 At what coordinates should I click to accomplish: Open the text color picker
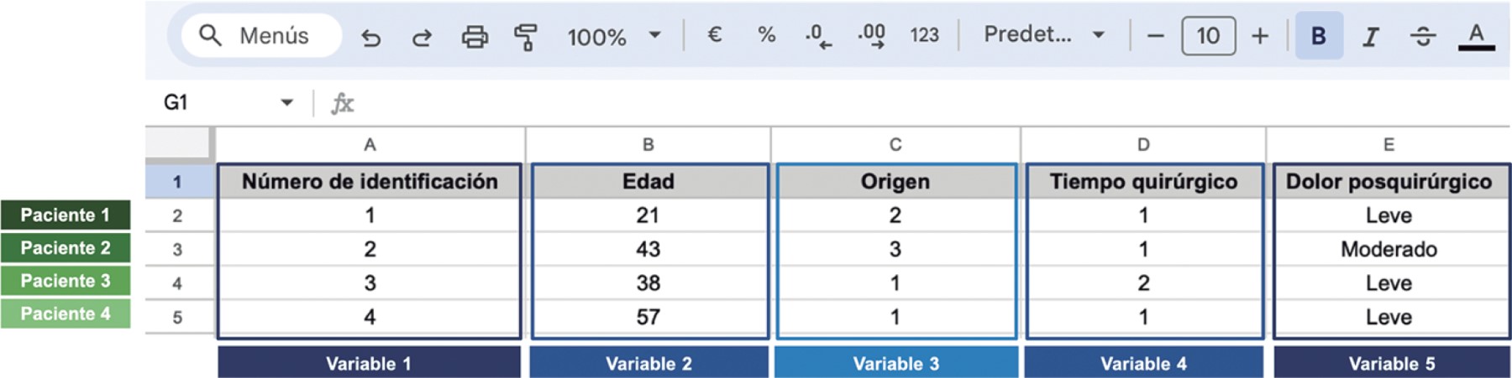click(1476, 36)
